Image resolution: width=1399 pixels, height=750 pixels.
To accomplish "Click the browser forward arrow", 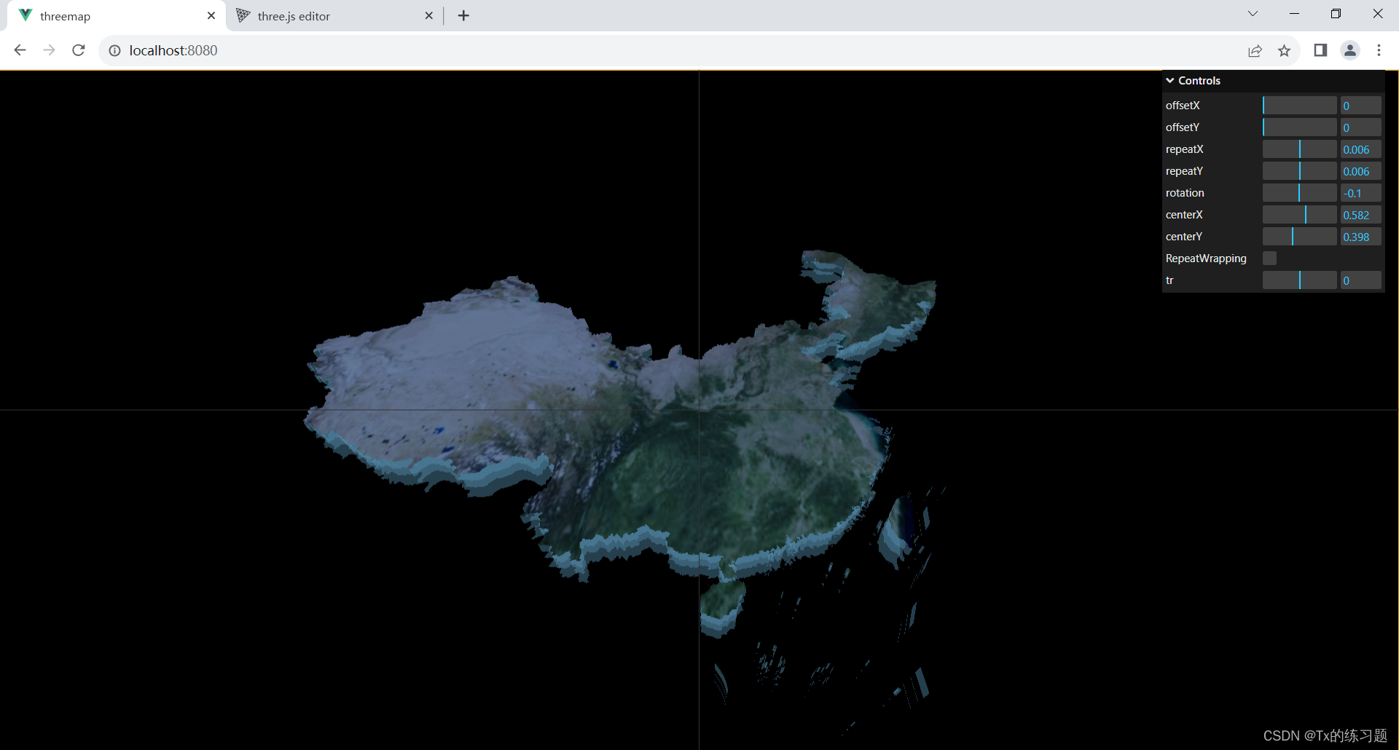I will (x=49, y=50).
